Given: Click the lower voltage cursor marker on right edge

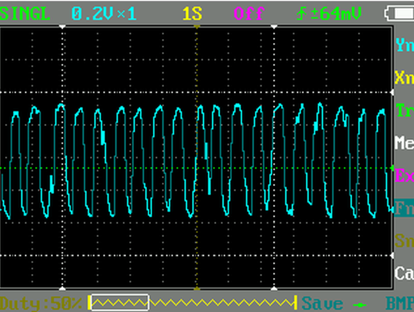Looking at the screenshot, I should (x=392, y=255).
